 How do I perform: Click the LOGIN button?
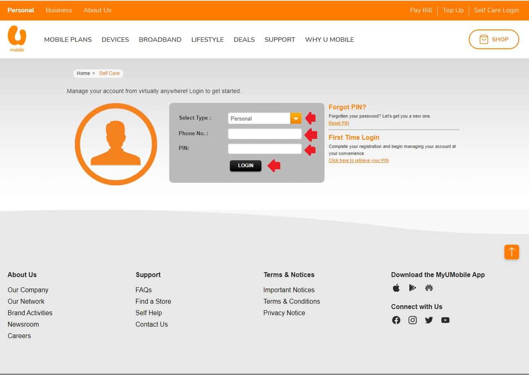pyautogui.click(x=245, y=166)
